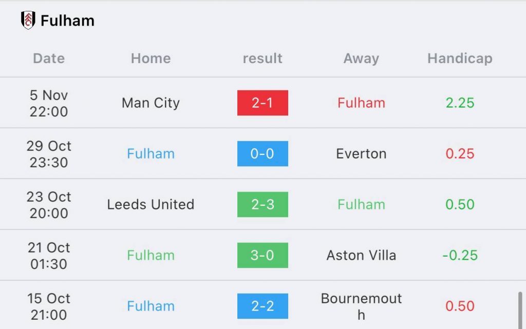Open the blue 2-2 result badge
Image resolution: width=526 pixels, height=329 pixels.
point(262,306)
